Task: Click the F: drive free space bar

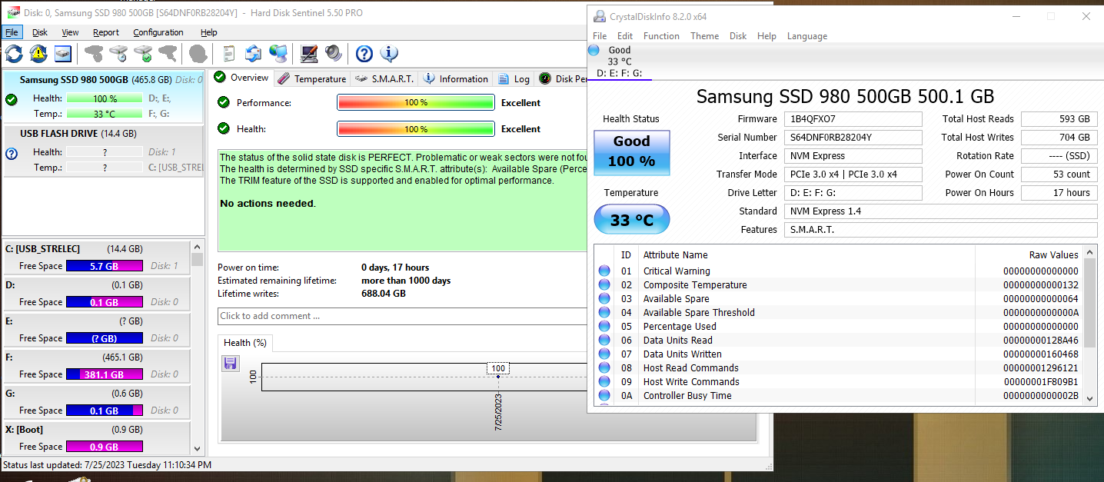Action: (104, 374)
